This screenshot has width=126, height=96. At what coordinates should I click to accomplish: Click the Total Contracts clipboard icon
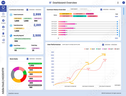(x=11, y=15)
